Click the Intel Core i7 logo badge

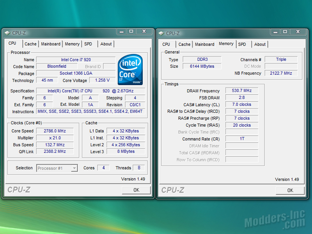pos(130,70)
